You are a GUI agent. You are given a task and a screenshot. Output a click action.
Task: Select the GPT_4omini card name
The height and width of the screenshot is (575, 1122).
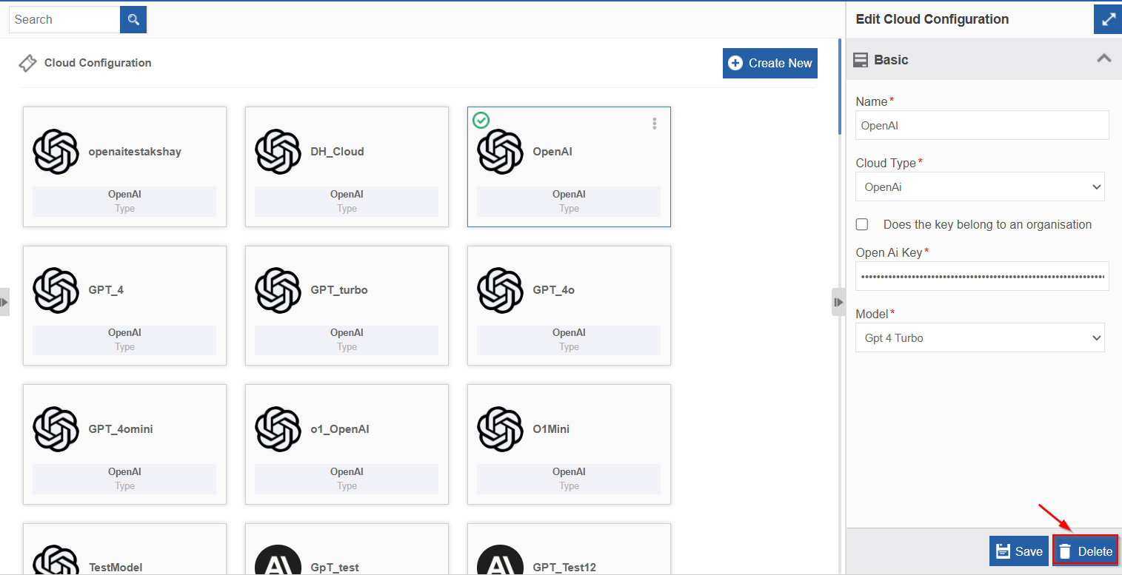(121, 429)
